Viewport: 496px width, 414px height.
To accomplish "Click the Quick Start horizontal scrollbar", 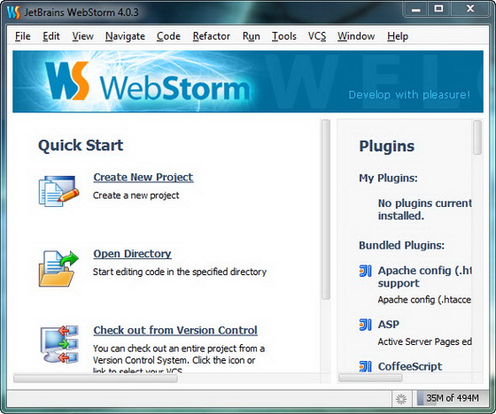I will click(96, 378).
